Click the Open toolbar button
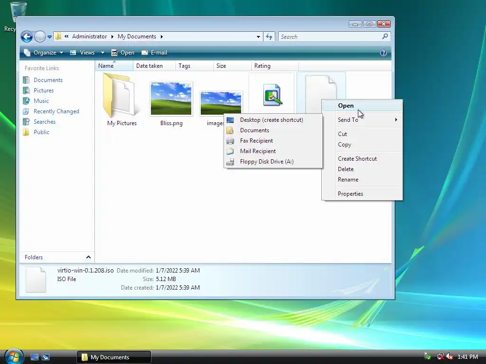 click(x=123, y=53)
